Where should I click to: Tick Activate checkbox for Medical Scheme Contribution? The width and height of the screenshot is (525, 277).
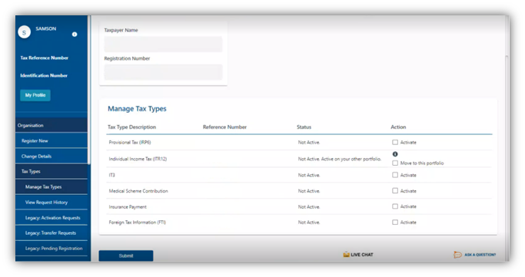395,191
